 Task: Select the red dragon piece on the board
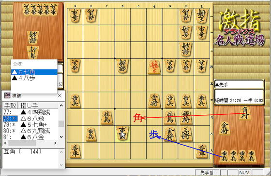point(154,67)
